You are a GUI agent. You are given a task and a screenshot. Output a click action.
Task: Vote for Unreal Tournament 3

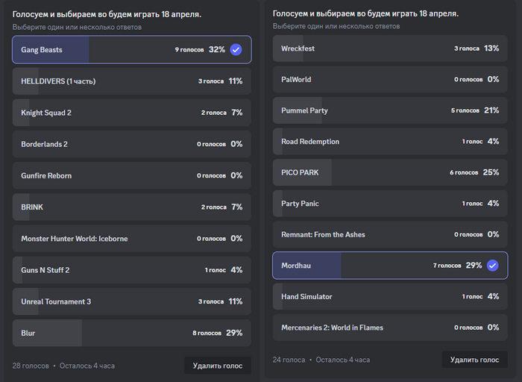[132, 301]
